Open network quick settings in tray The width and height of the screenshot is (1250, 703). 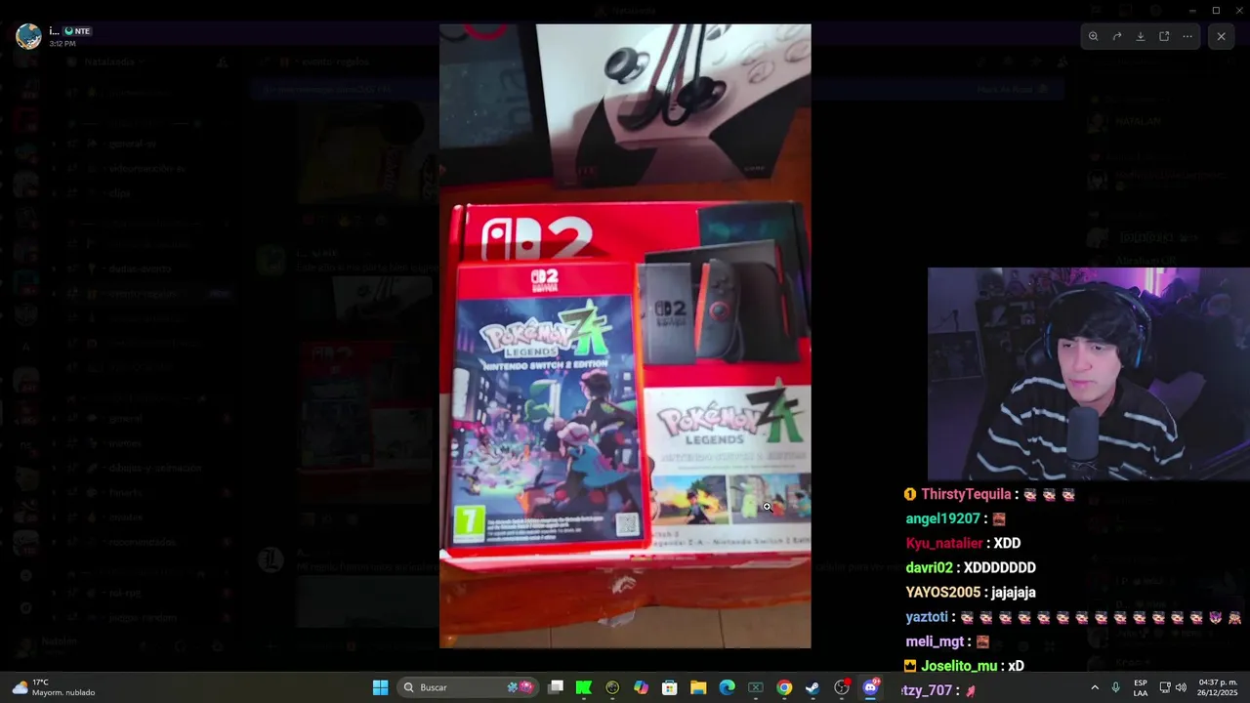coord(1165,687)
